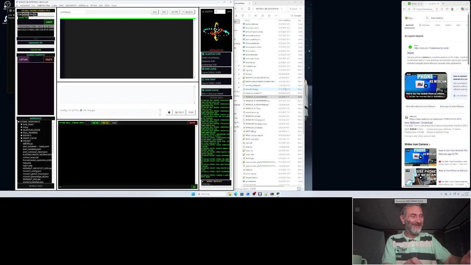
Task: Click the Disk Swap folder icon
Action: (203, 79)
